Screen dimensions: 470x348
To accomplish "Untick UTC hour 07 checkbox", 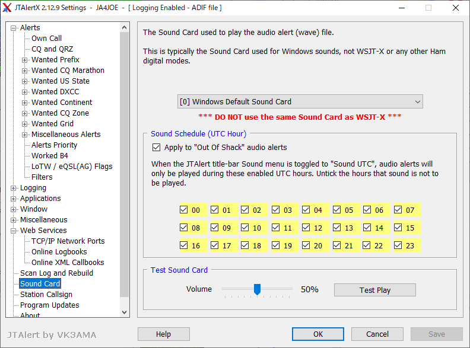I will tap(398, 210).
